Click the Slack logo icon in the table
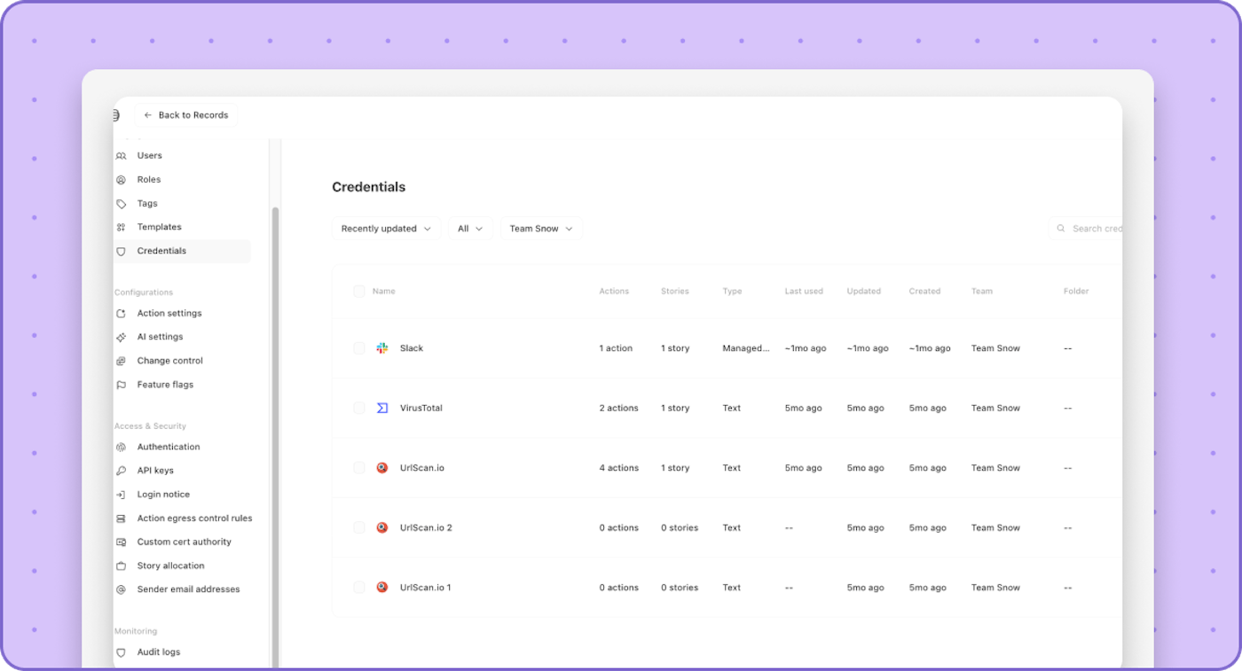The width and height of the screenshot is (1242, 671). click(382, 348)
